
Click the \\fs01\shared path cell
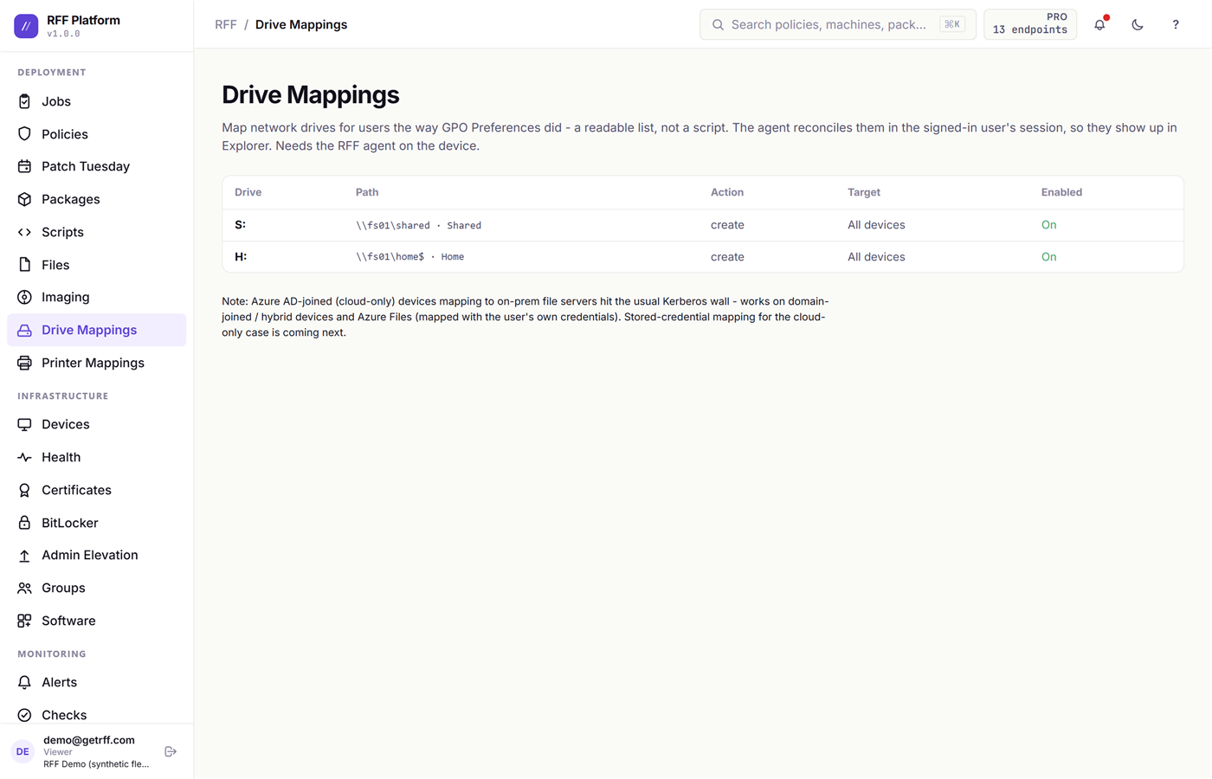point(418,225)
